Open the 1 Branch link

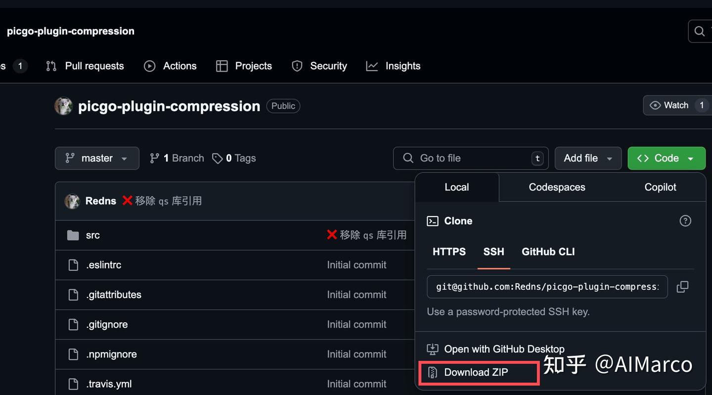(x=177, y=158)
